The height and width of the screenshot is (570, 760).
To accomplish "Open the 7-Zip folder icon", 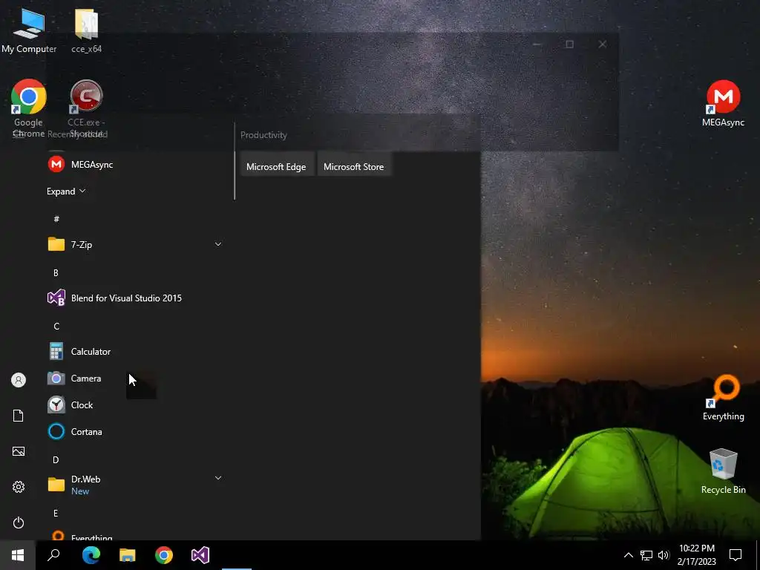I will click(56, 244).
